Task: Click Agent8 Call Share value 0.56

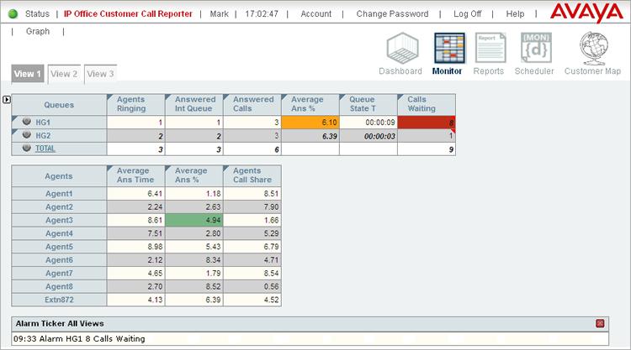Action: click(271, 286)
